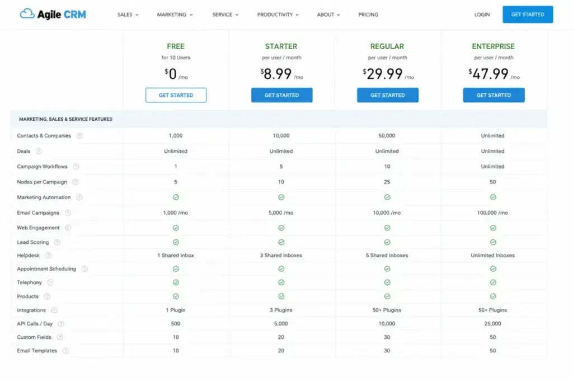Click the ENTERPRISE plan heading
Viewport: 573px width, 382px height.
(x=493, y=46)
